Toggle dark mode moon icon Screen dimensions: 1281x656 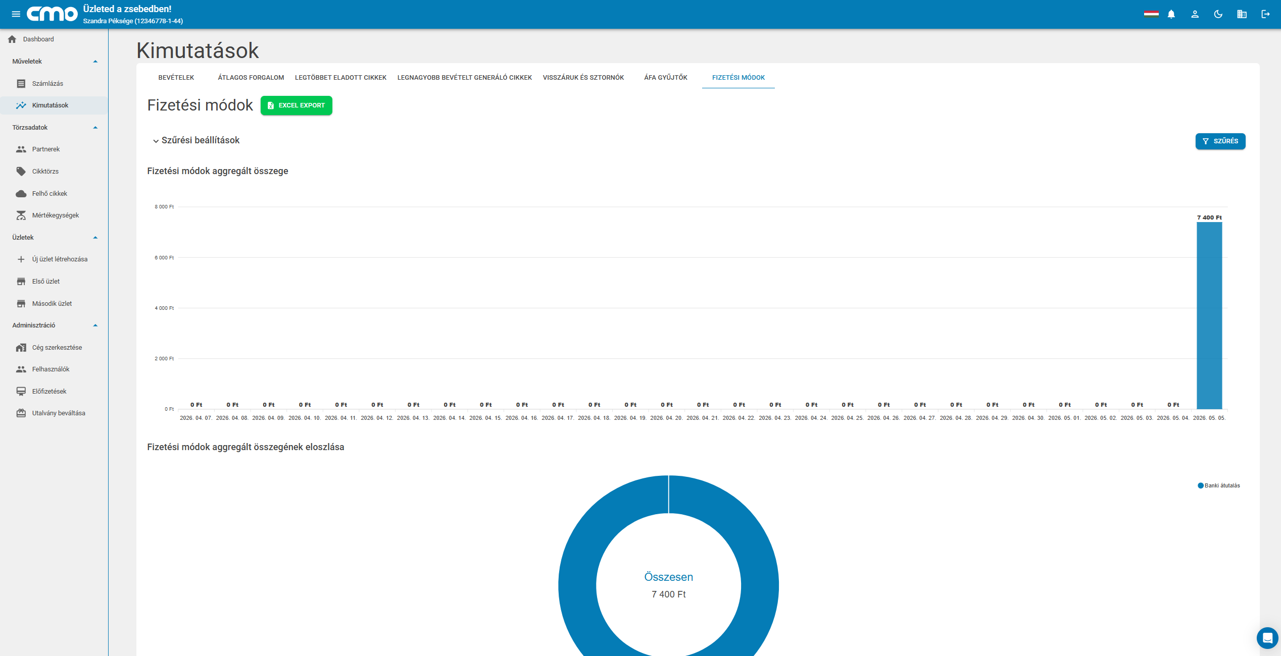point(1218,14)
